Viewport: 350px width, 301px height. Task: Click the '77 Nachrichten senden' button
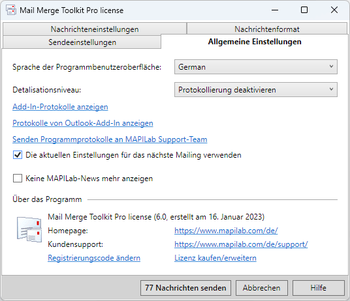(185, 288)
